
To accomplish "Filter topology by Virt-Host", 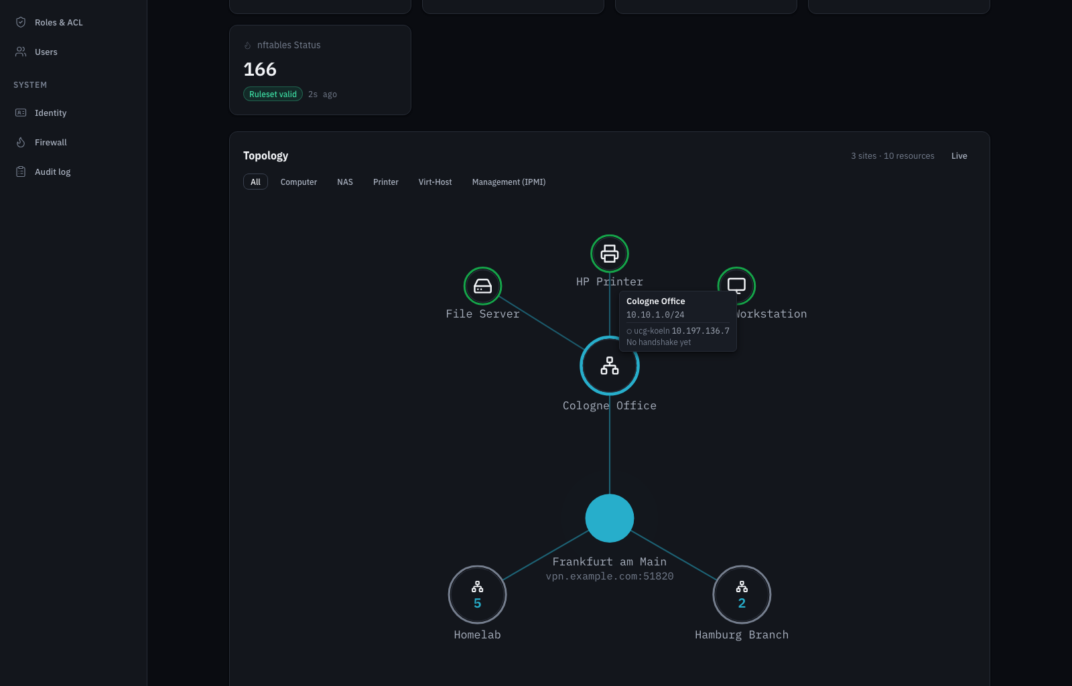I will [x=435, y=182].
